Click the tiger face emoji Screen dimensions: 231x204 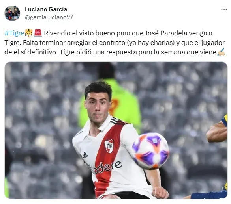29,33
